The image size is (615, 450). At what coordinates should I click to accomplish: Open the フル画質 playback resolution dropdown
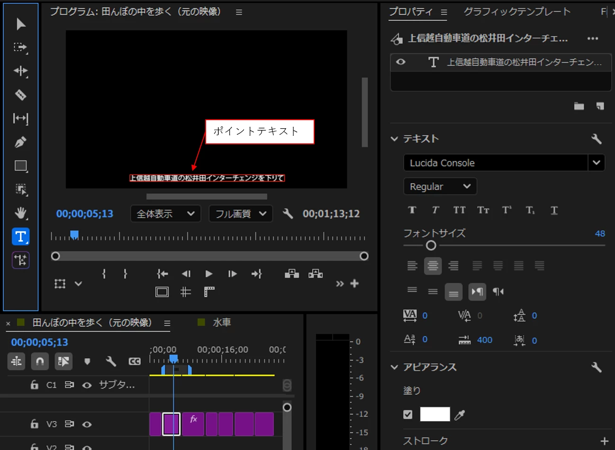[x=241, y=214]
